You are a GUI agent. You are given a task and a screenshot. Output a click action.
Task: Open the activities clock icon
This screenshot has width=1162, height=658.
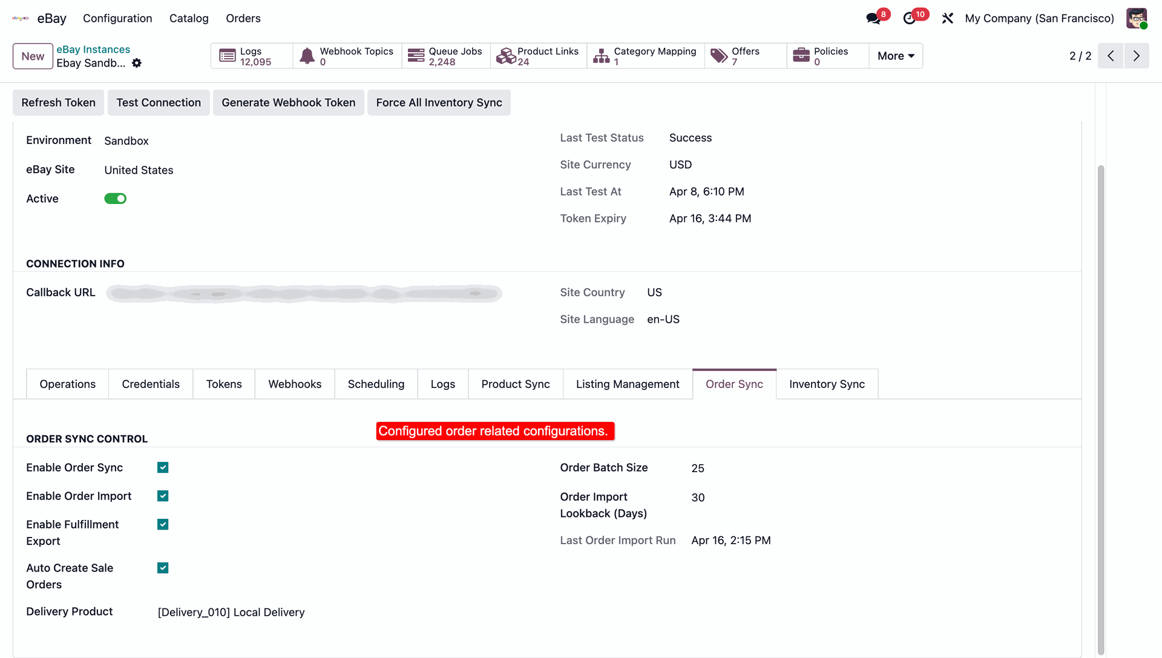pyautogui.click(x=910, y=18)
